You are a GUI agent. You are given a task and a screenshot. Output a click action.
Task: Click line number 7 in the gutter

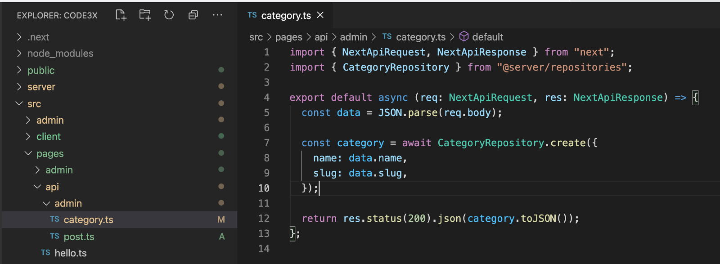pyautogui.click(x=266, y=143)
